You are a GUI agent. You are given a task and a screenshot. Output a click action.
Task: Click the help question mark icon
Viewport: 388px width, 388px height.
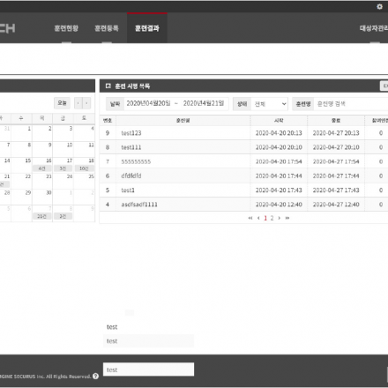[x=95, y=376]
